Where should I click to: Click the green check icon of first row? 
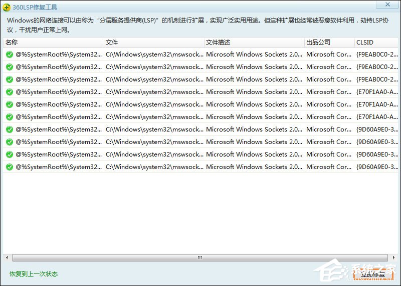[9, 54]
